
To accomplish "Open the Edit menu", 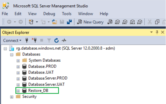I will pyautogui.click(x=18, y=14).
